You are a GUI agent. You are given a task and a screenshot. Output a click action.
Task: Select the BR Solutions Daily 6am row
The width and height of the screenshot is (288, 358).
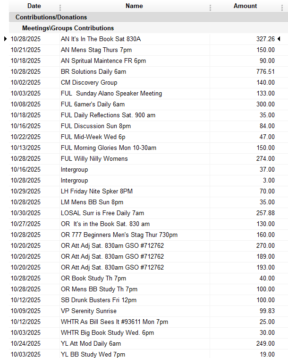pyautogui.click(x=93, y=72)
